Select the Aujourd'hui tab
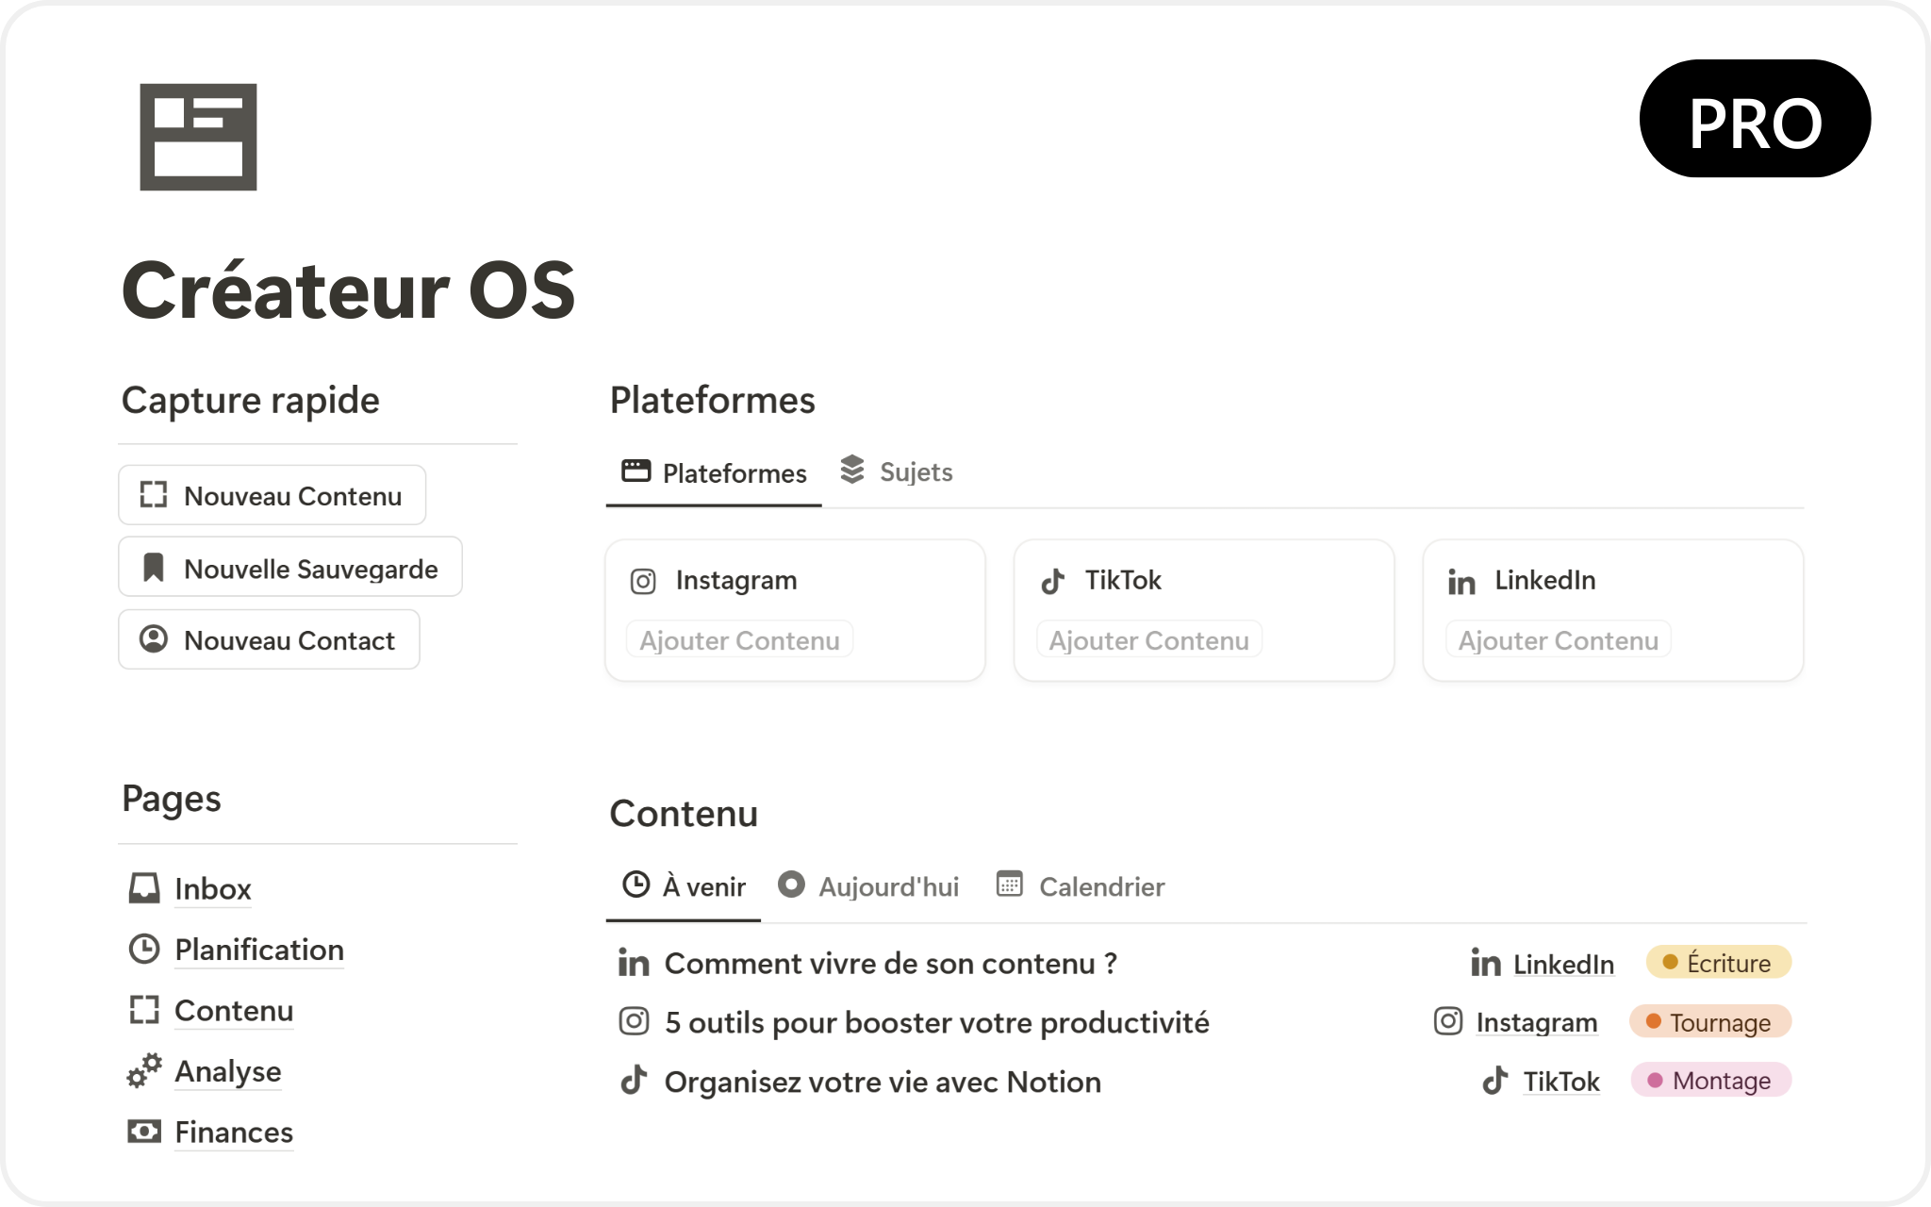The width and height of the screenshot is (1931, 1207). pyautogui.click(x=868, y=886)
